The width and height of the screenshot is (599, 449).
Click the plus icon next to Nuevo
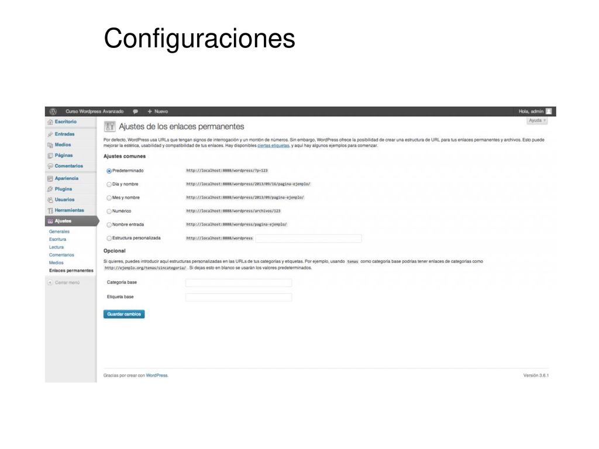[150, 112]
